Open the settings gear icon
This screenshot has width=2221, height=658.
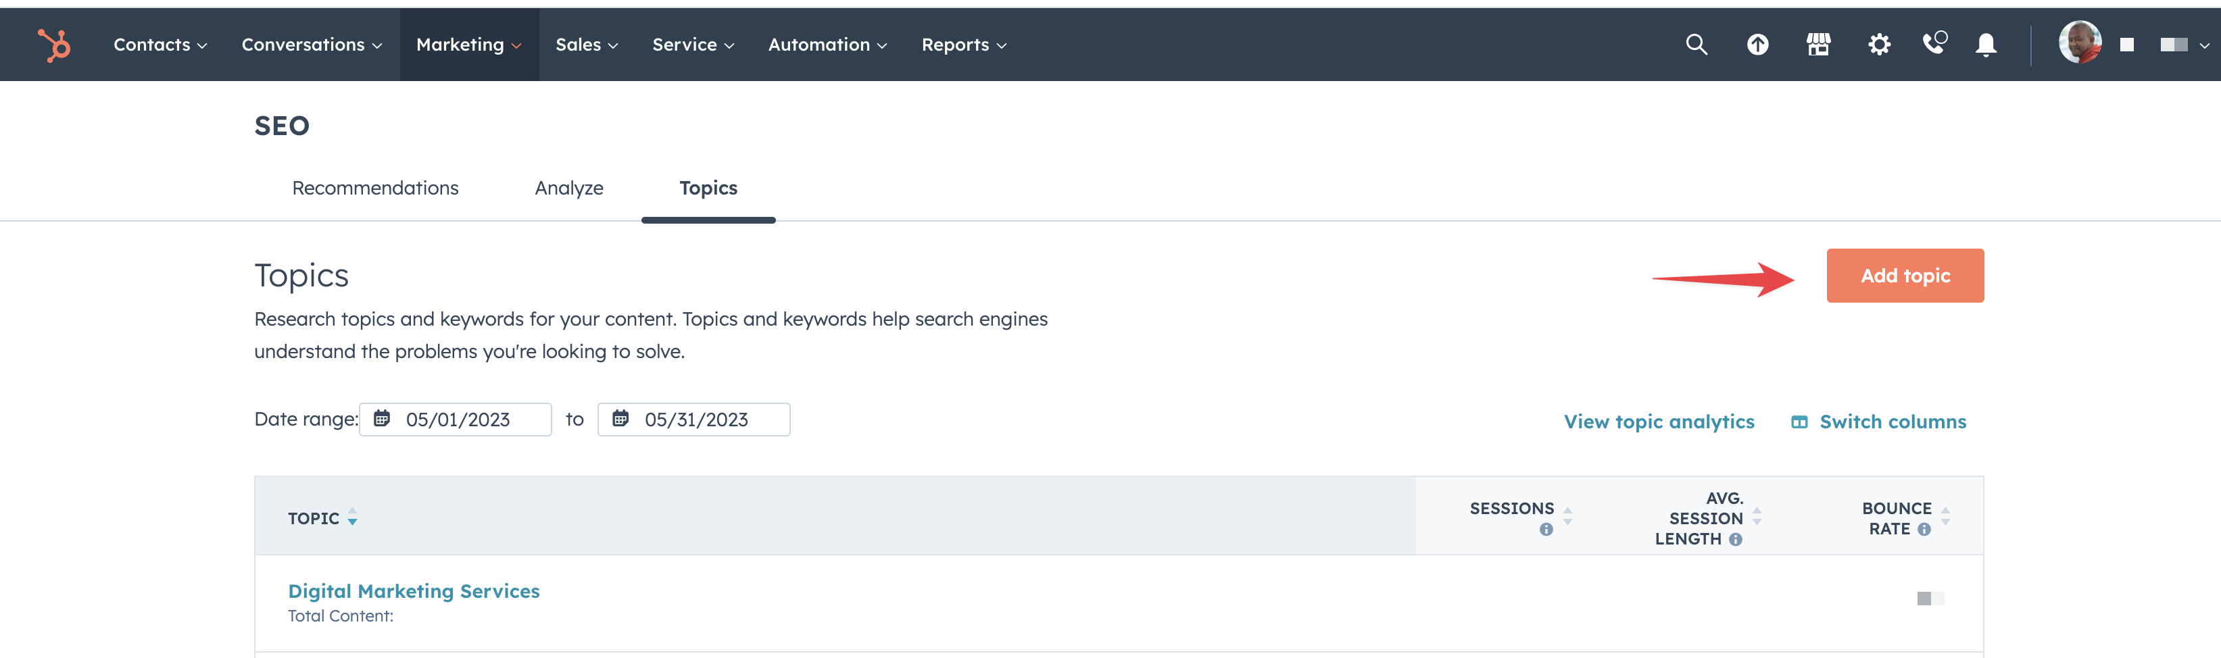pyautogui.click(x=1880, y=44)
